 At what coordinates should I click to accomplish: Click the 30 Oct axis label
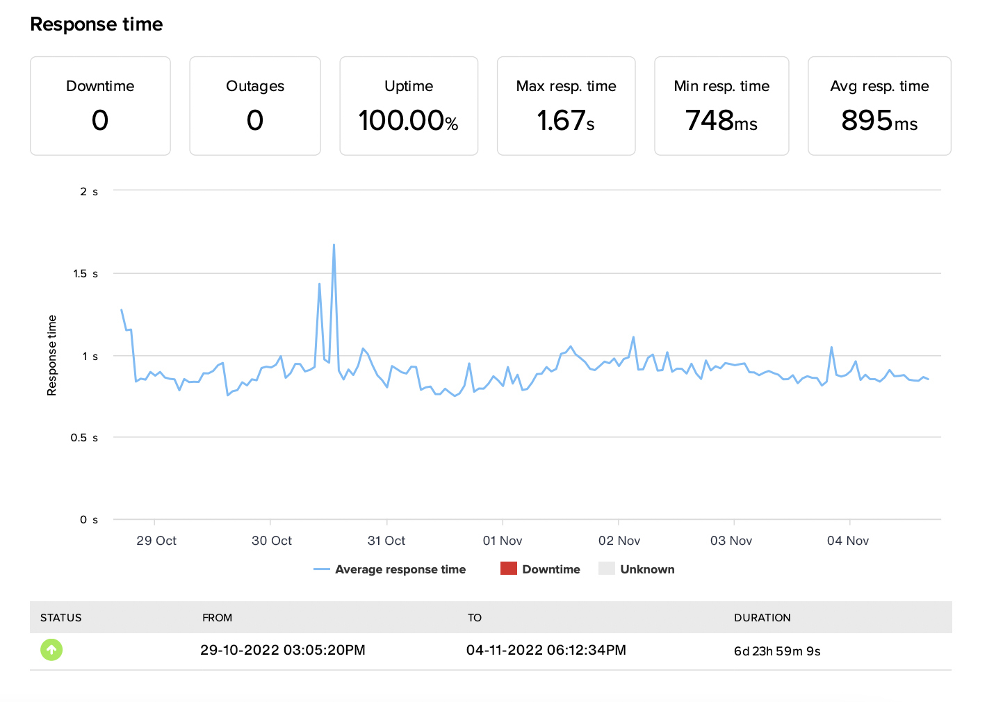272,541
